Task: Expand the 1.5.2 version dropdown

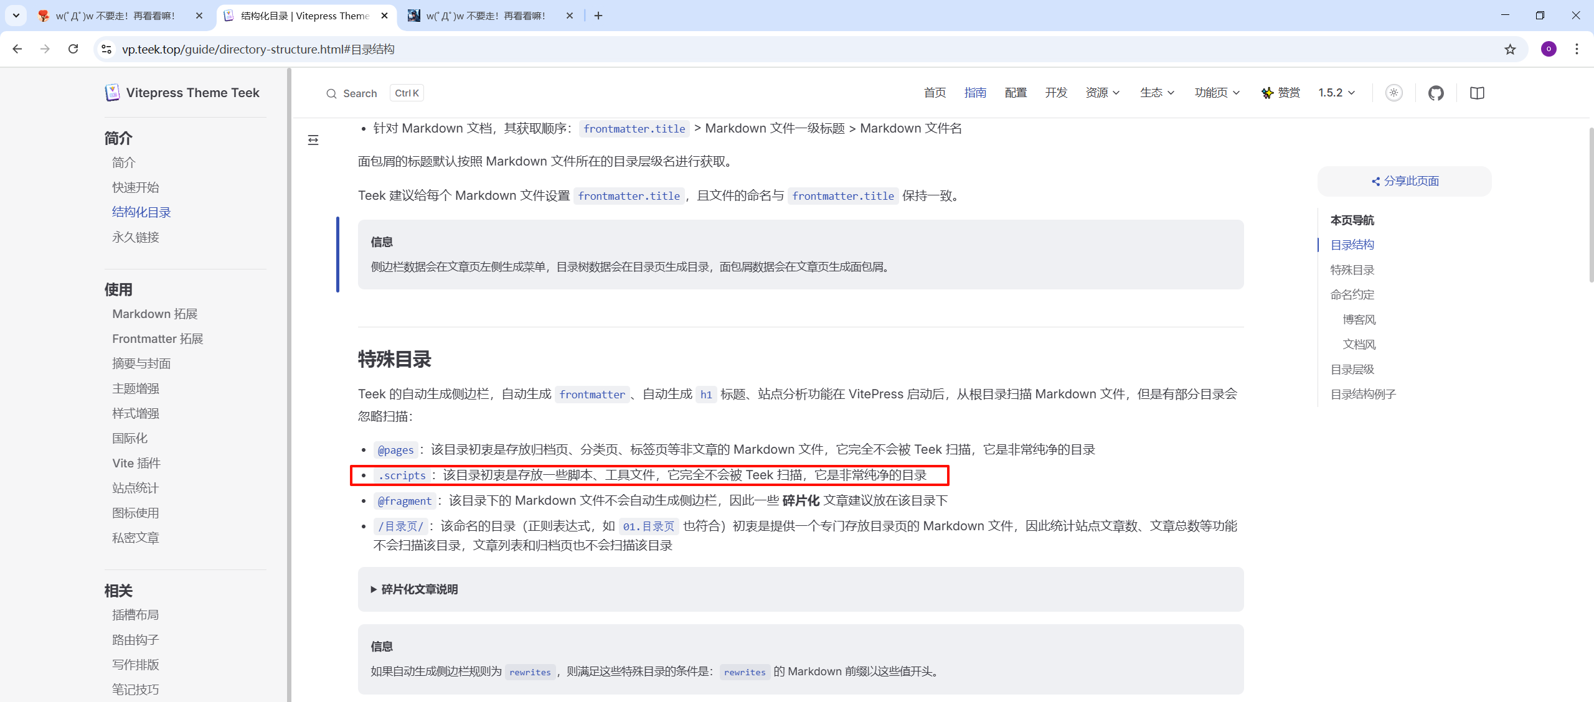Action: pyautogui.click(x=1336, y=93)
